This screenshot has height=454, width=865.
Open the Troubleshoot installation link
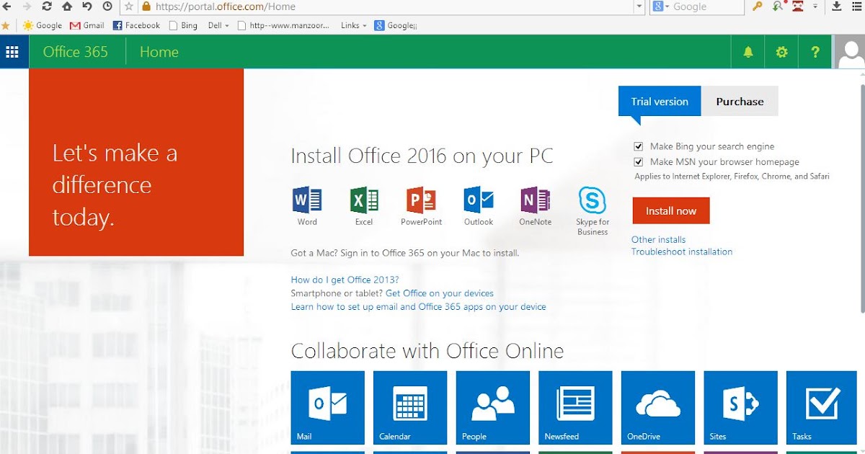tap(681, 252)
